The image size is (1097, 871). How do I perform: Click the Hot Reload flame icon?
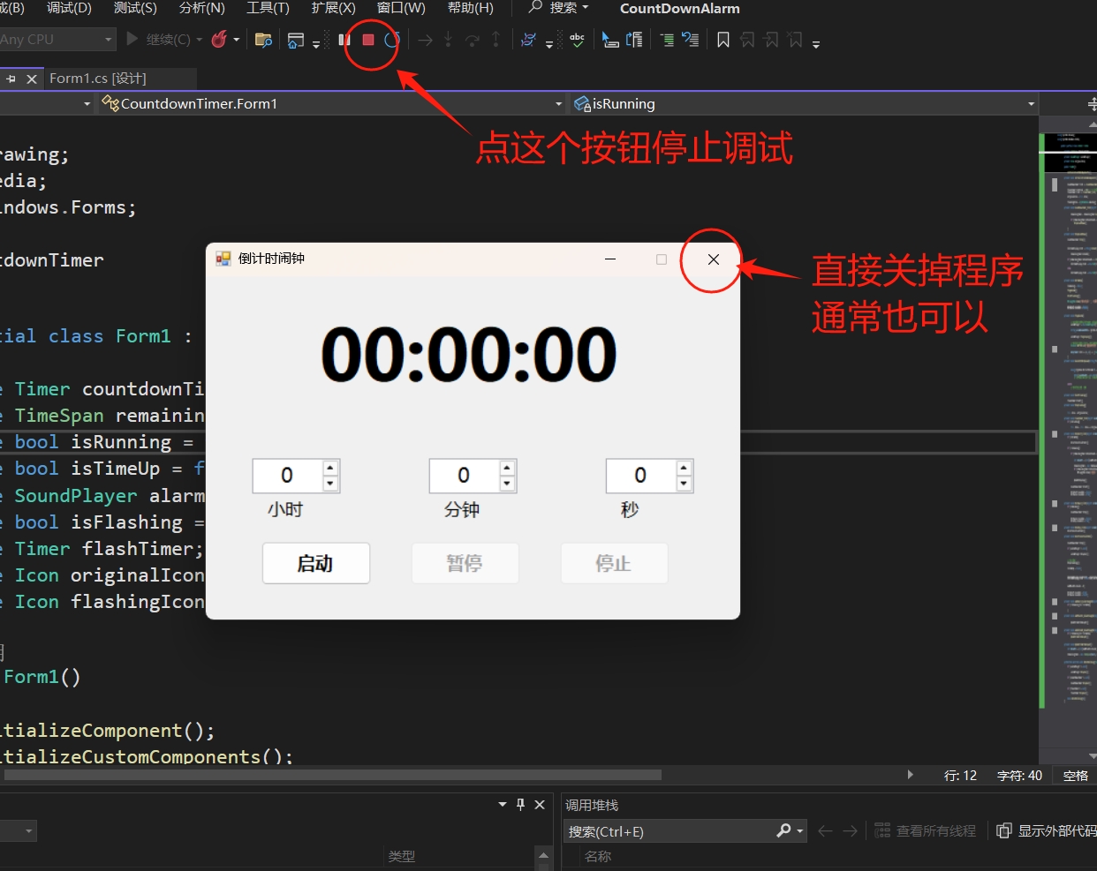[219, 40]
